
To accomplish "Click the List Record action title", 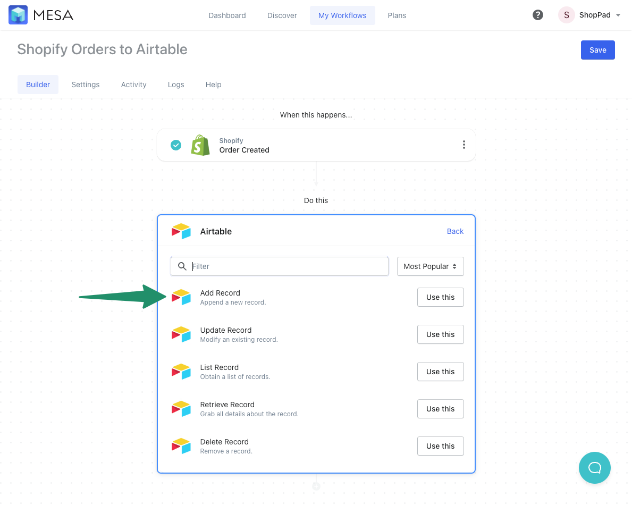I will point(220,367).
